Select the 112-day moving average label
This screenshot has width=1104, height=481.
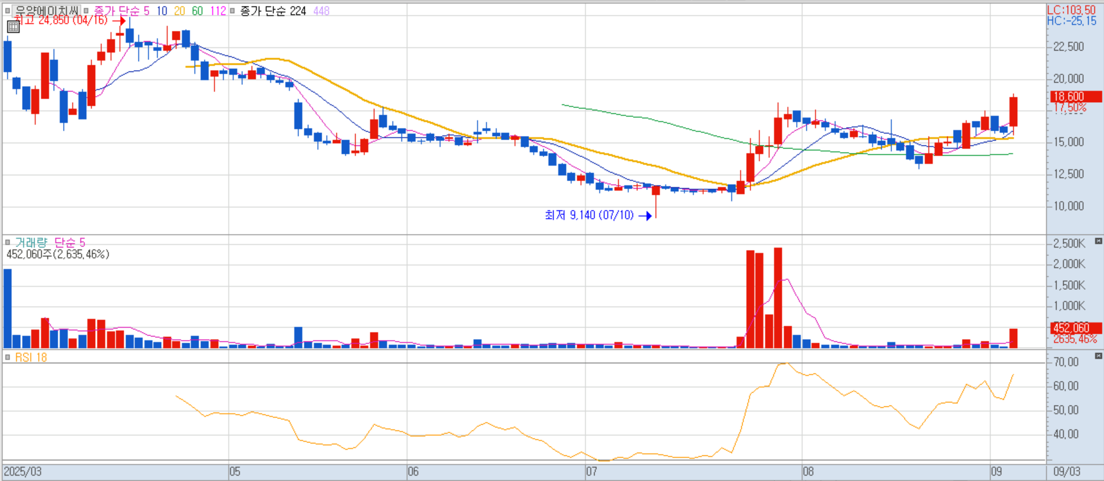coord(218,11)
